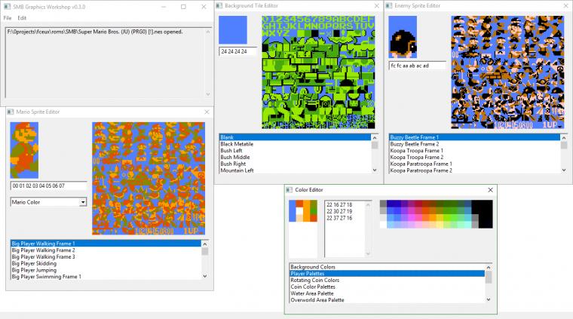Image resolution: width=573 pixels, height=319 pixels.
Task: Close the Color Editor window
Action: (490, 189)
